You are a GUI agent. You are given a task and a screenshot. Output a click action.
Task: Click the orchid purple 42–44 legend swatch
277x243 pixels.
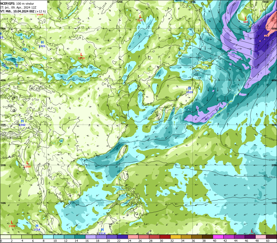click(x=229, y=237)
